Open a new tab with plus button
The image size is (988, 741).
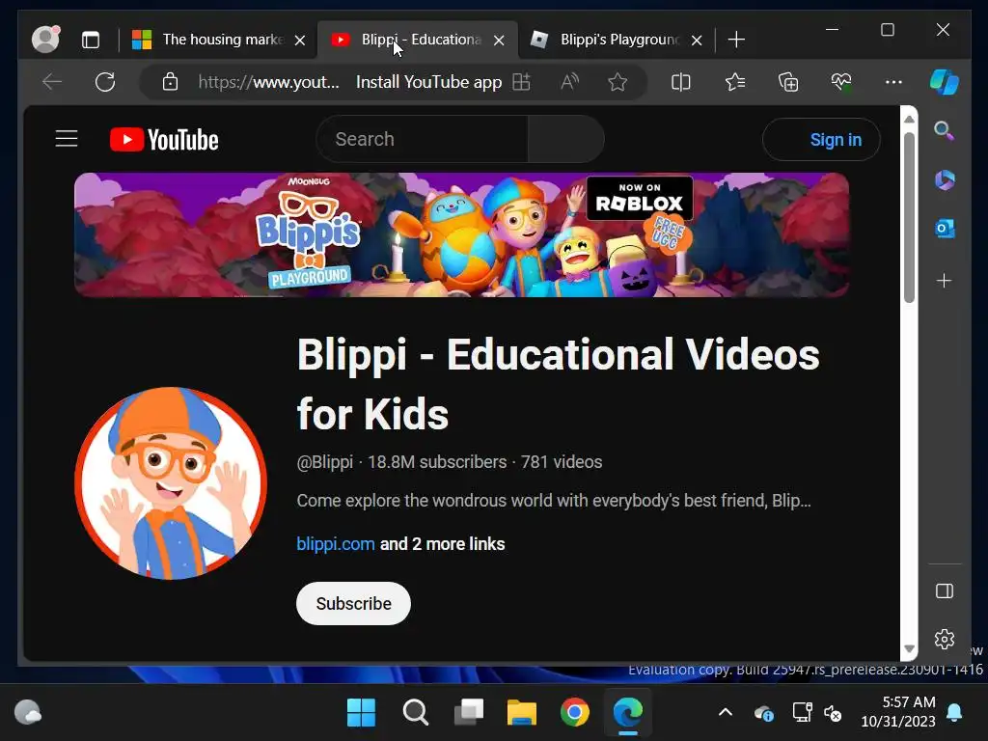coord(736,40)
